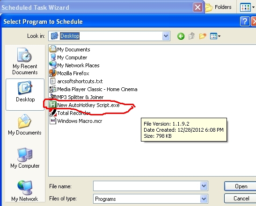Expand the Look in dropdown
The image size is (256, 206).
coord(166,36)
